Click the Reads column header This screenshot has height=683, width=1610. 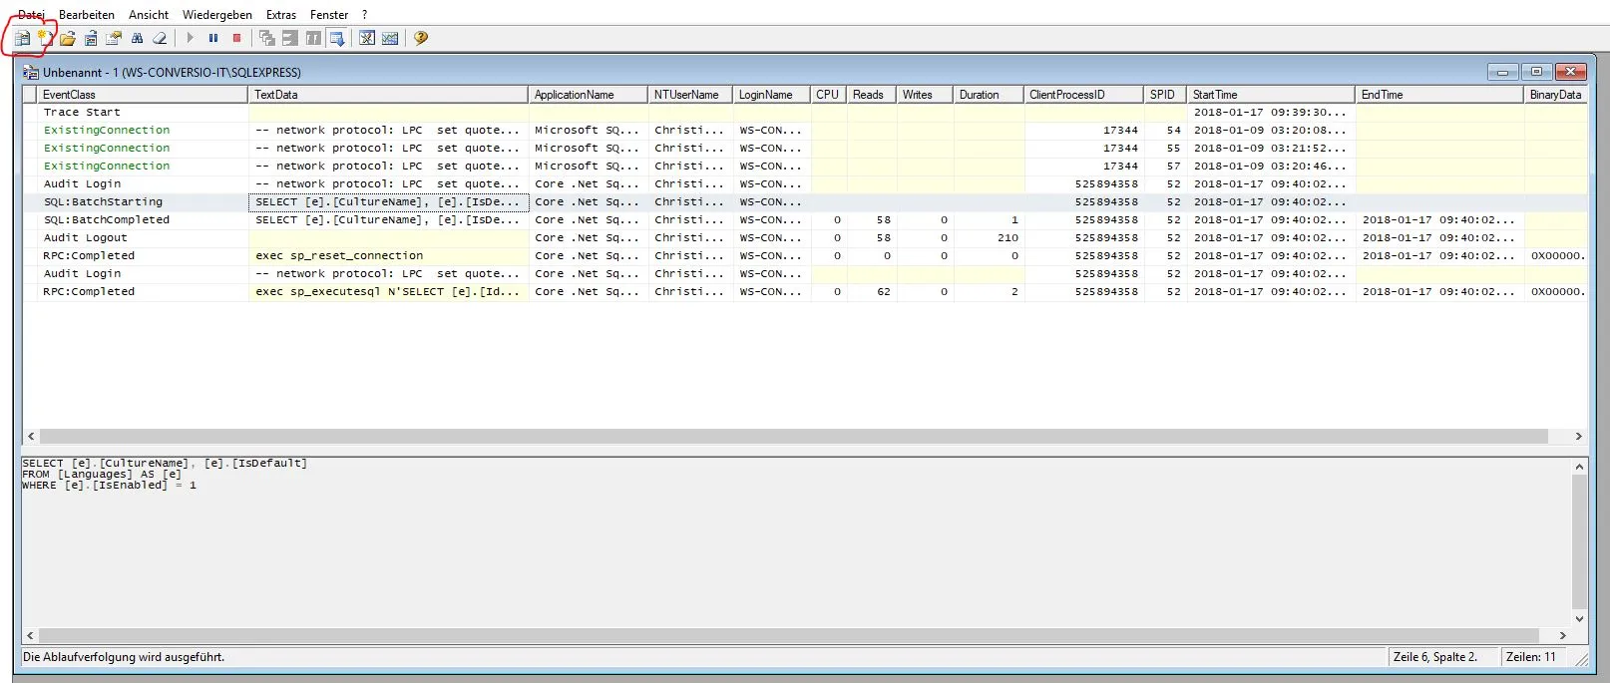(872, 95)
